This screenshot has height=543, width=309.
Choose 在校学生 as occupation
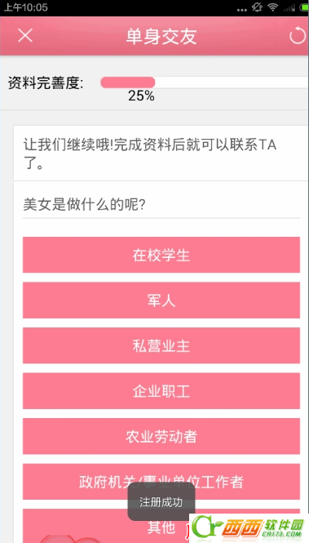coord(161,255)
